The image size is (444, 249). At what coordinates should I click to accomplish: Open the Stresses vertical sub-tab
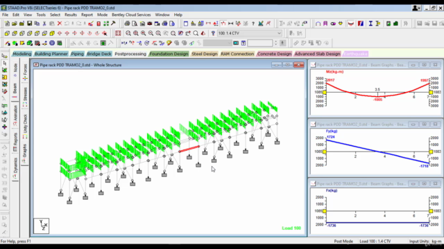pos(25,97)
